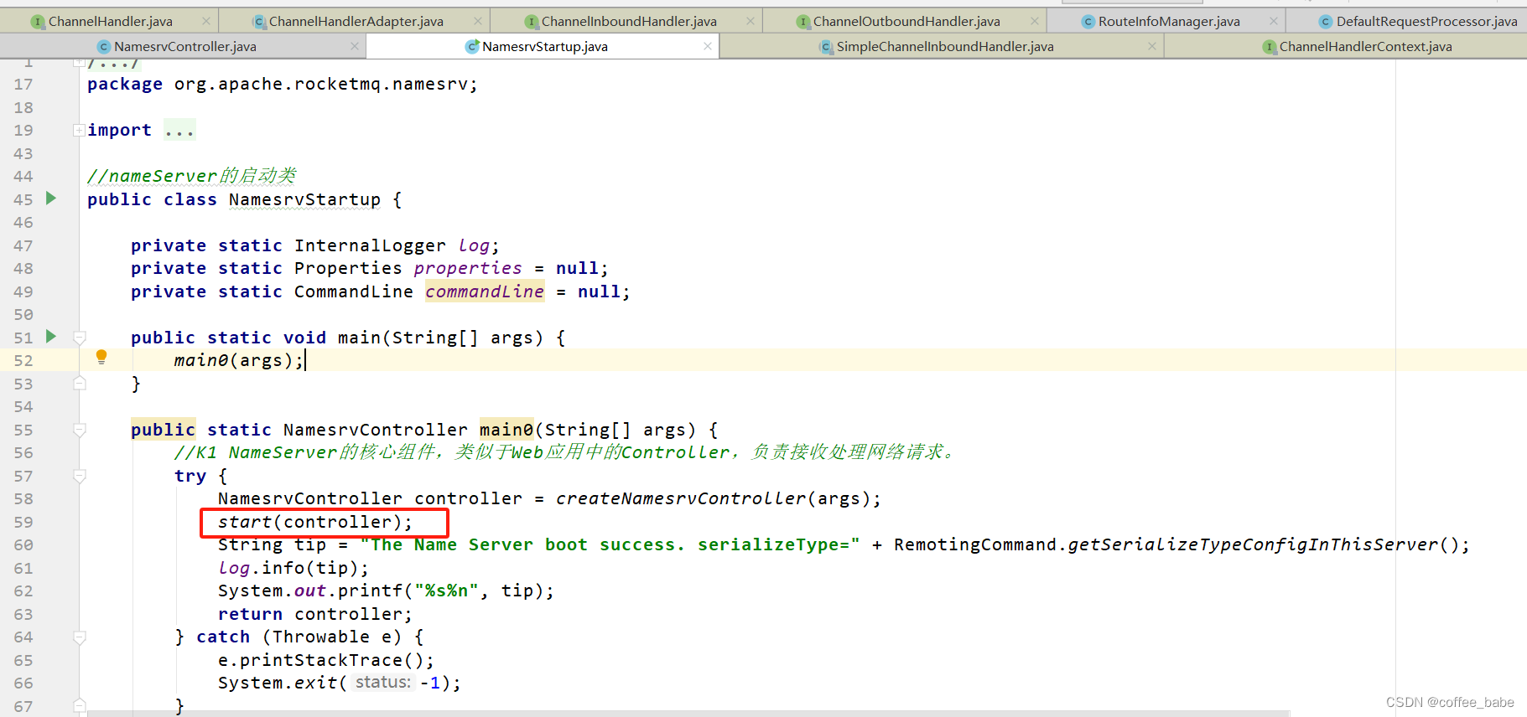Collapse the main method fold on line 51
Screen dimensions: 1527x717
click(80, 338)
